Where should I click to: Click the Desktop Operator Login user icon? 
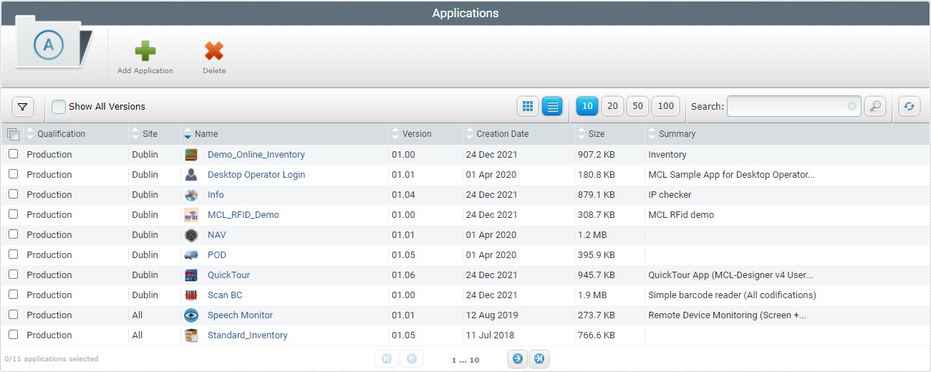(x=191, y=175)
